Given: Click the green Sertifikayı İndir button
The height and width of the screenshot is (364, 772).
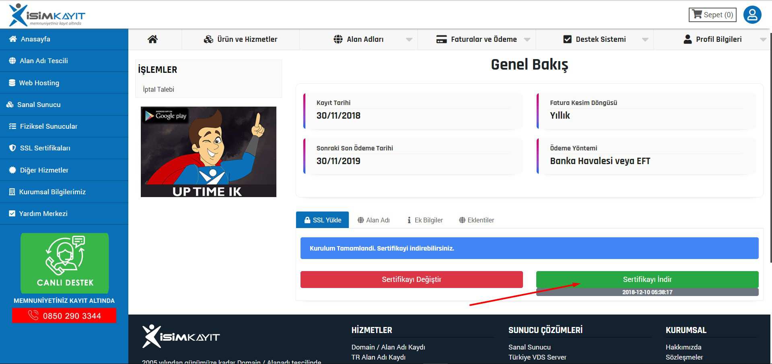Looking at the screenshot, I should (647, 280).
